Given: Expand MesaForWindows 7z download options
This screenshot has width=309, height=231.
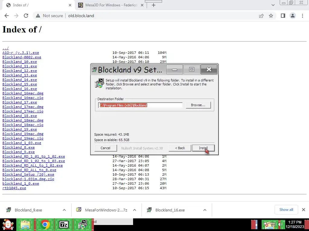Looking at the screenshot, I should pyautogui.click(x=135, y=210).
